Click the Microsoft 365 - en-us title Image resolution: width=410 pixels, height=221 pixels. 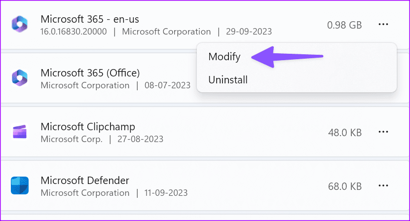(x=90, y=19)
